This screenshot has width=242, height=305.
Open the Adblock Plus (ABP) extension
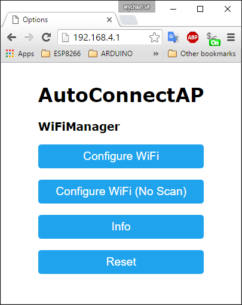[x=192, y=37]
